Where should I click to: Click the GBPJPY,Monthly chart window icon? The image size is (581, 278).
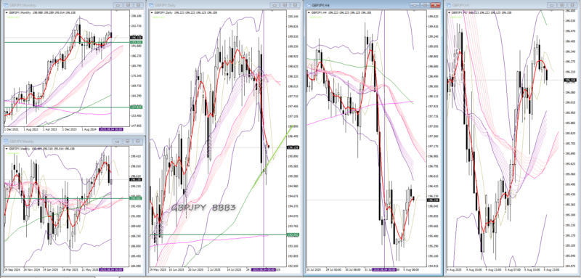(7, 6)
